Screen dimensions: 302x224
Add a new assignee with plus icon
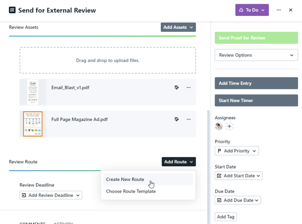[229, 126]
